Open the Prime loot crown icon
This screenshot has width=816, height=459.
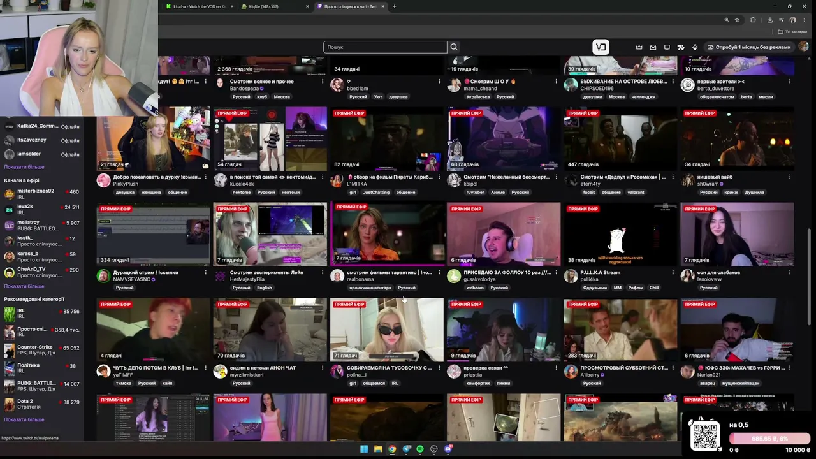[639, 47]
